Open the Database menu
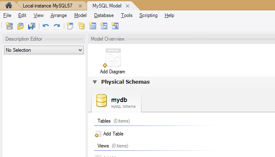The height and width of the screenshot is (157, 275). pyautogui.click(x=104, y=15)
